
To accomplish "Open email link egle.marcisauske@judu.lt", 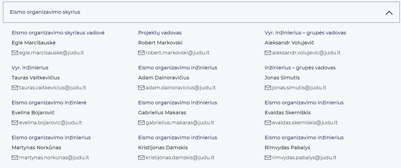I will (x=51, y=53).
